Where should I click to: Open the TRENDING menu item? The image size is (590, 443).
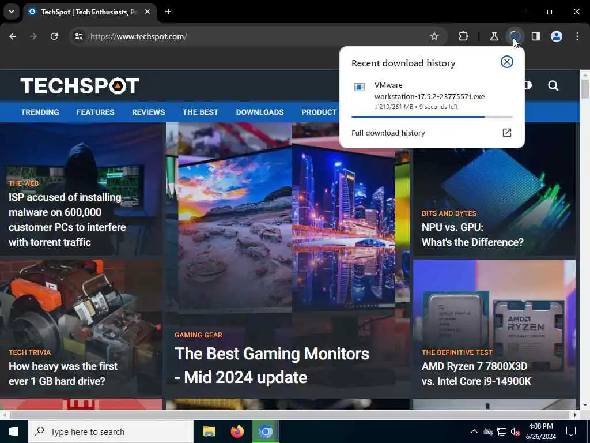point(40,112)
